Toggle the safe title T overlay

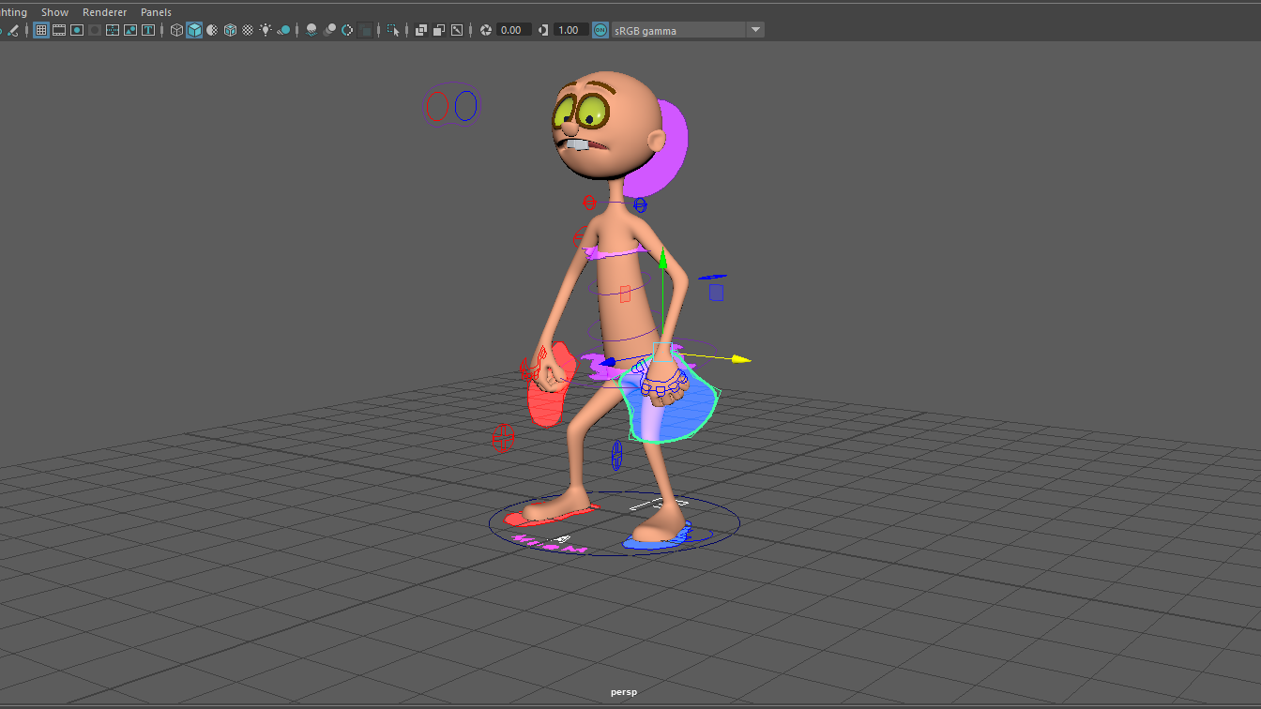pos(148,29)
